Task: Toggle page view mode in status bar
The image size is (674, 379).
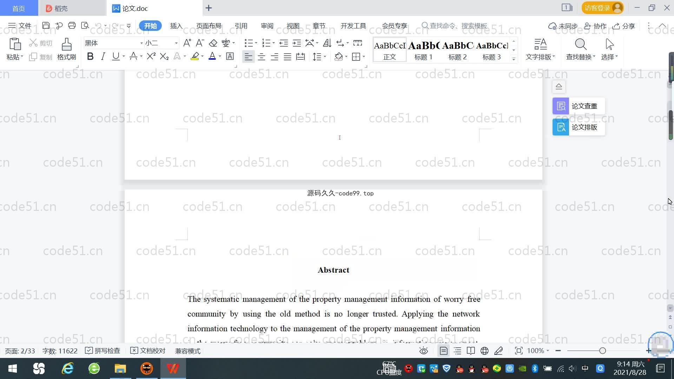Action: 443,351
